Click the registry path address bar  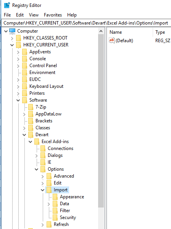click(86, 23)
